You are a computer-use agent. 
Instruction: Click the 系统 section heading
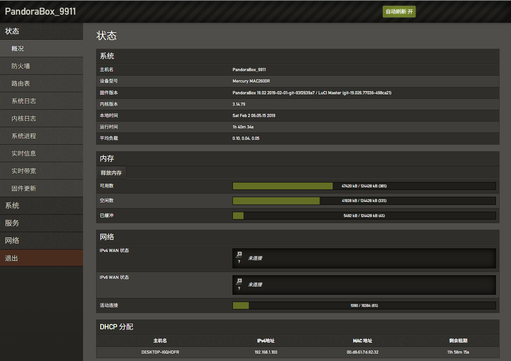coord(107,56)
